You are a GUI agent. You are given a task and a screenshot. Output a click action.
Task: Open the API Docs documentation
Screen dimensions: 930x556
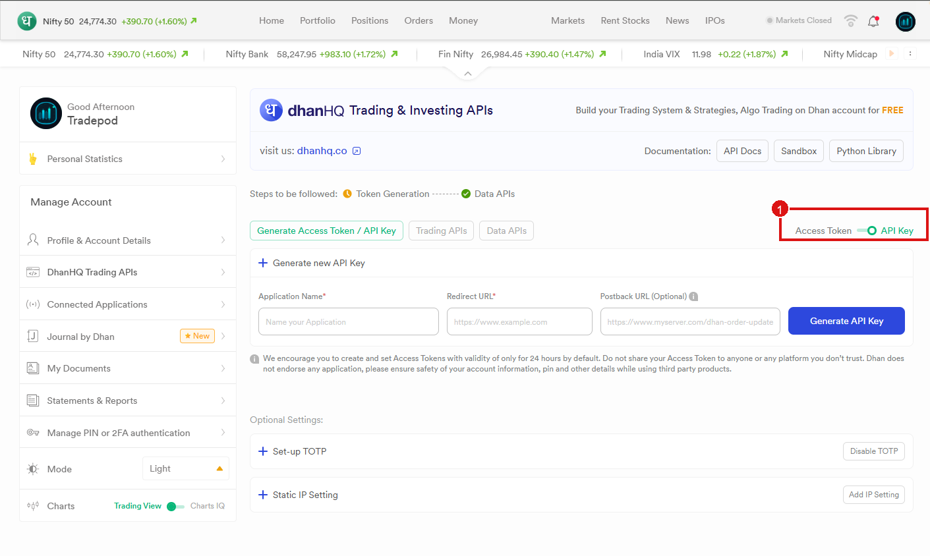tap(742, 151)
